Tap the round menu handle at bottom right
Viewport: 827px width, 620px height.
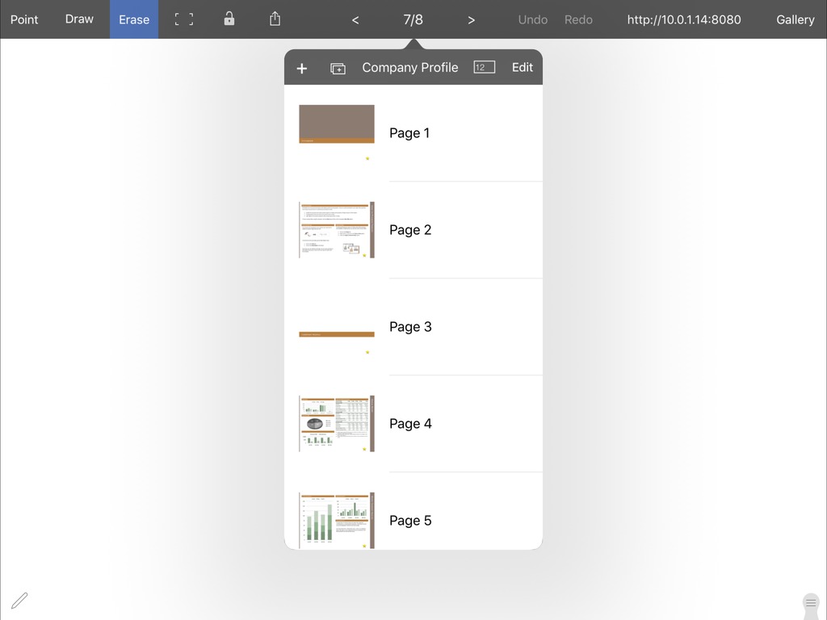point(811,603)
